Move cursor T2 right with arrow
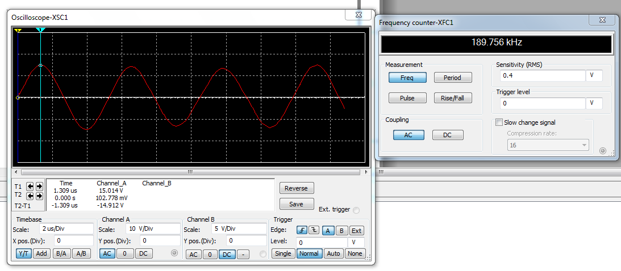The height and width of the screenshot is (271, 621). tap(39, 196)
